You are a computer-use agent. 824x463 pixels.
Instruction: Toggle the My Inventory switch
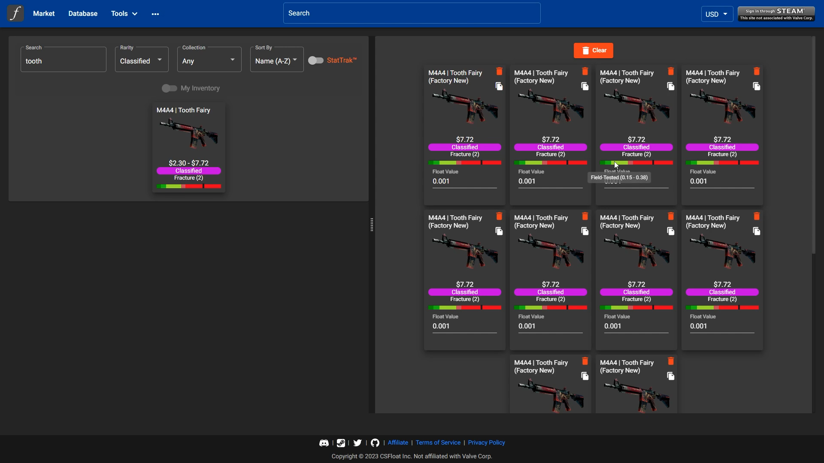coord(170,88)
